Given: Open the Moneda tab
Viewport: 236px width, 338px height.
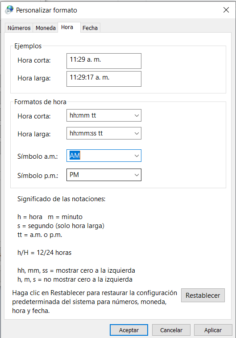Looking at the screenshot, I should [46, 28].
